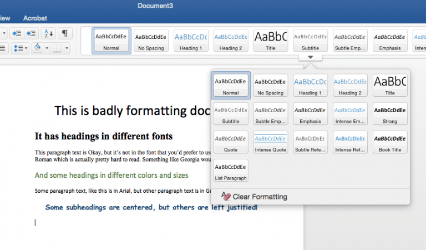Select Subtle Emp... in the expanded styles panel
This screenshot has height=250, width=426.
271,114
